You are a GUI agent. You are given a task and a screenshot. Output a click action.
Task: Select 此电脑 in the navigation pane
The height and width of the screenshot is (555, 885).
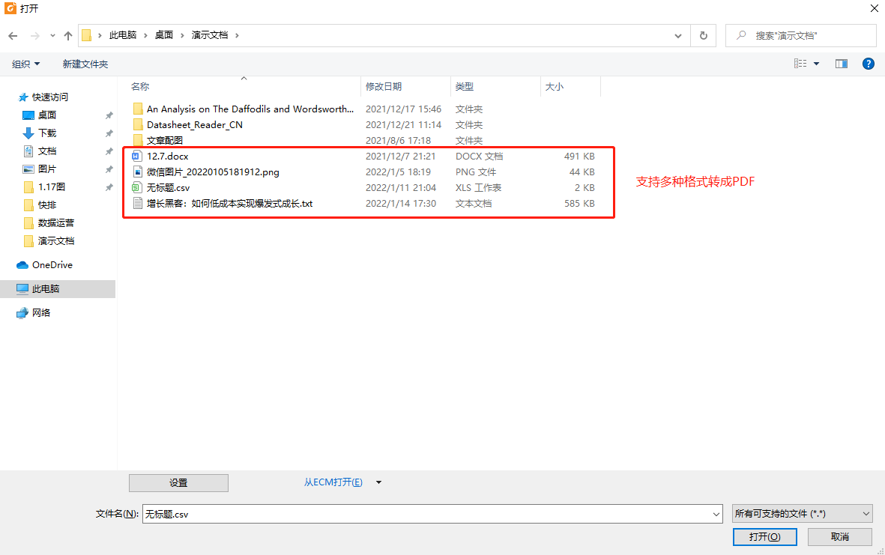(45, 289)
